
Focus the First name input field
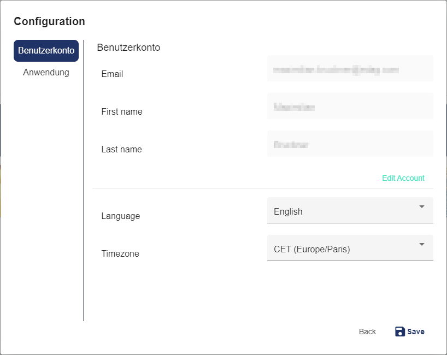pos(350,107)
